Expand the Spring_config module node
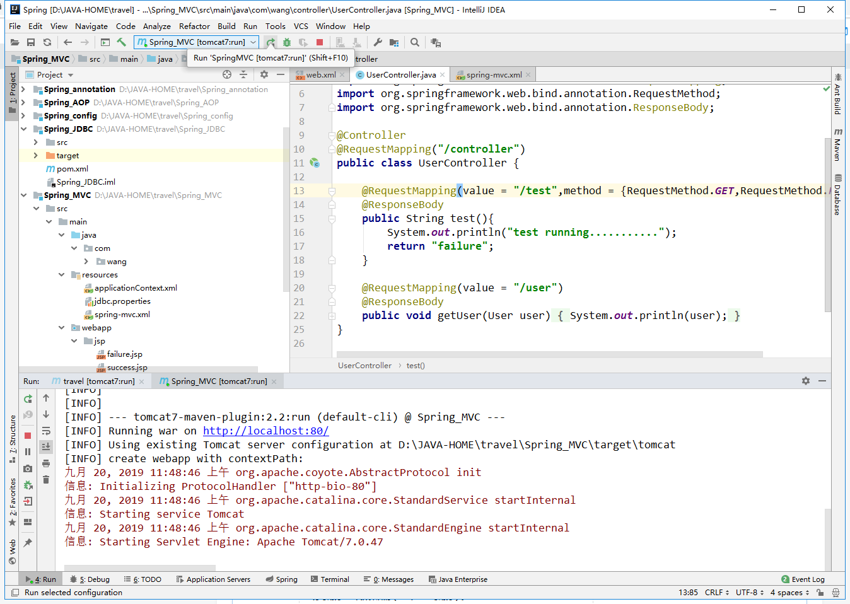The height and width of the screenshot is (604, 850). [23, 116]
